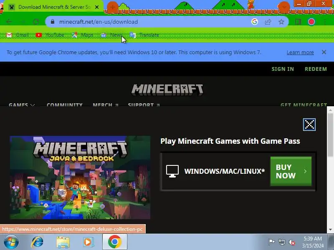The height and width of the screenshot is (250, 334).
Task: Click the Play Minecraft Games with Game Pass heading
Action: (230, 141)
